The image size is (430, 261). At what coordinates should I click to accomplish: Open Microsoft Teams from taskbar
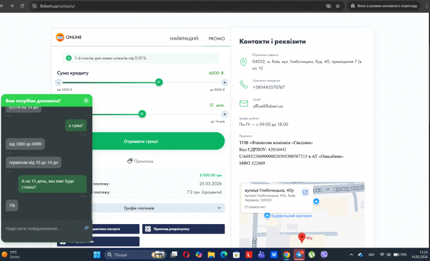click(x=261, y=255)
